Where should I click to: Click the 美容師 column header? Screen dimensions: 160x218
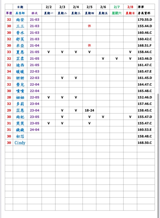click(x=20, y=13)
